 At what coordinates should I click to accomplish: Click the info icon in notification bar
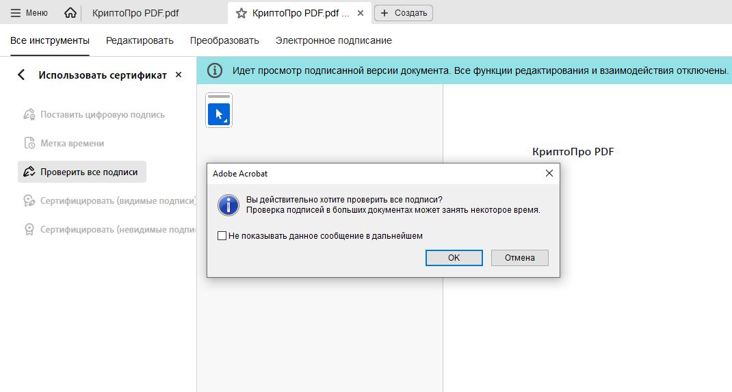(x=215, y=70)
